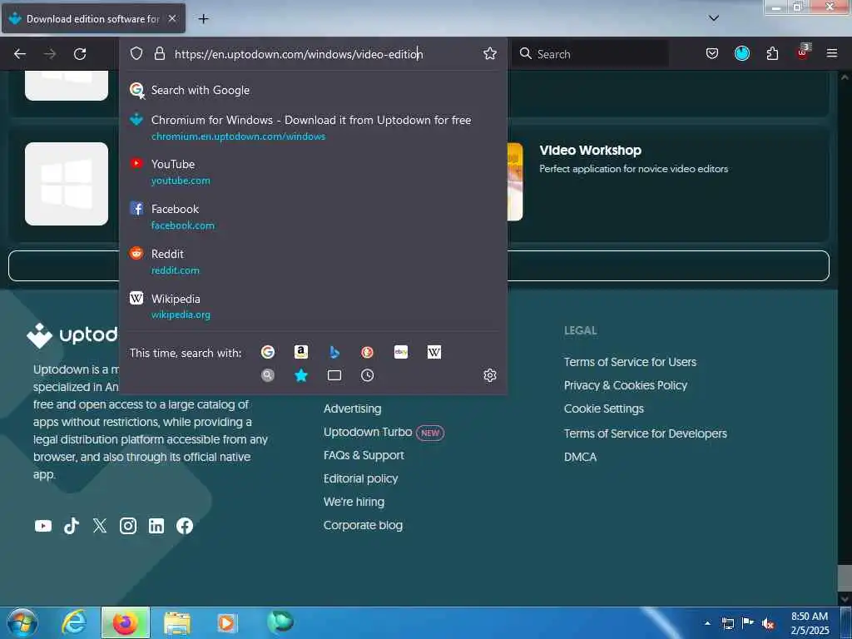This screenshot has height=639, width=852.
Task: Select the Download edition software tab
Action: point(93,18)
